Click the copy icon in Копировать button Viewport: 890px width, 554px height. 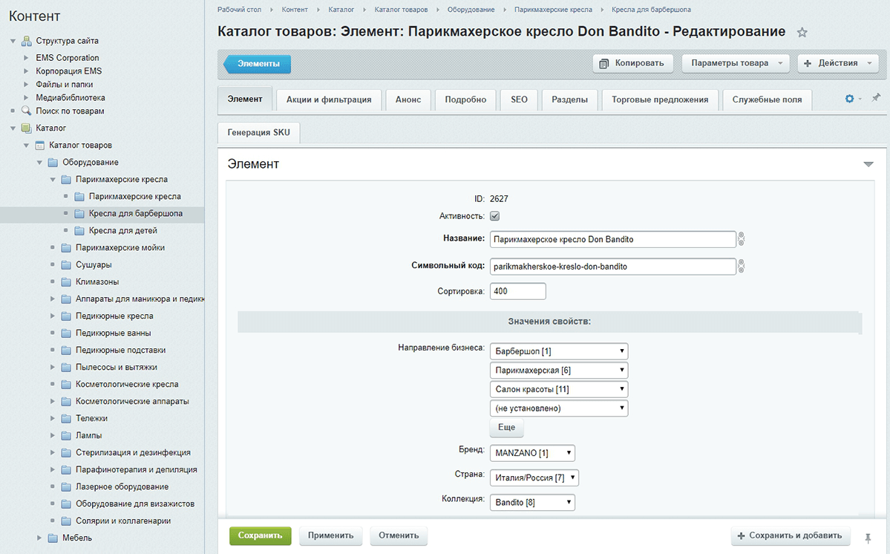pyautogui.click(x=604, y=64)
